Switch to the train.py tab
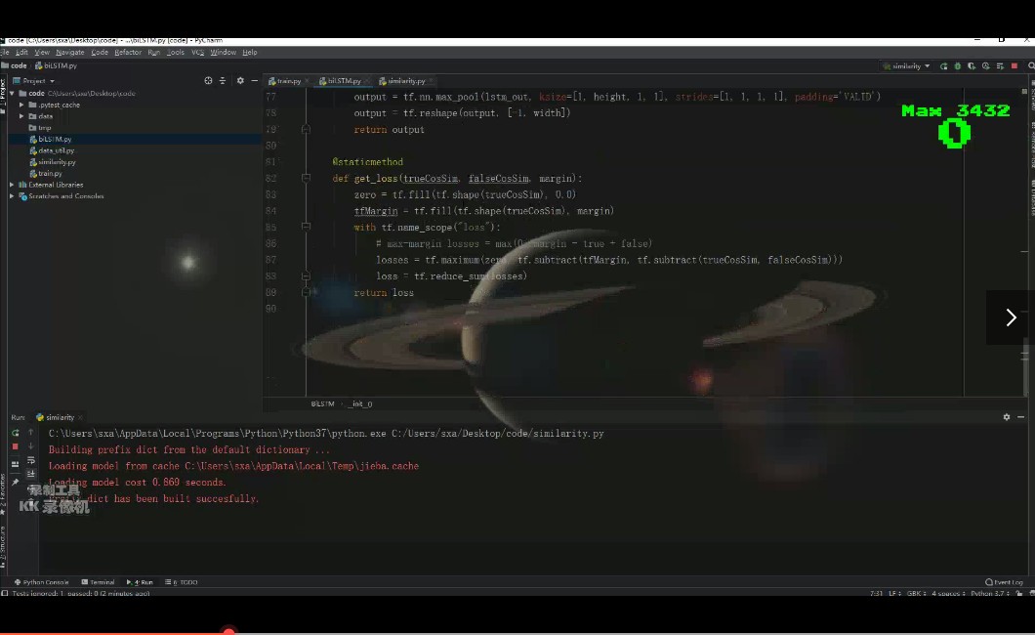Image resolution: width=1035 pixels, height=635 pixels. (x=288, y=81)
